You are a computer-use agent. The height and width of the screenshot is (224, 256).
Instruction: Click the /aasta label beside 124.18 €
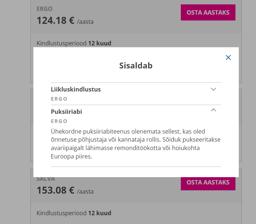coord(85,22)
